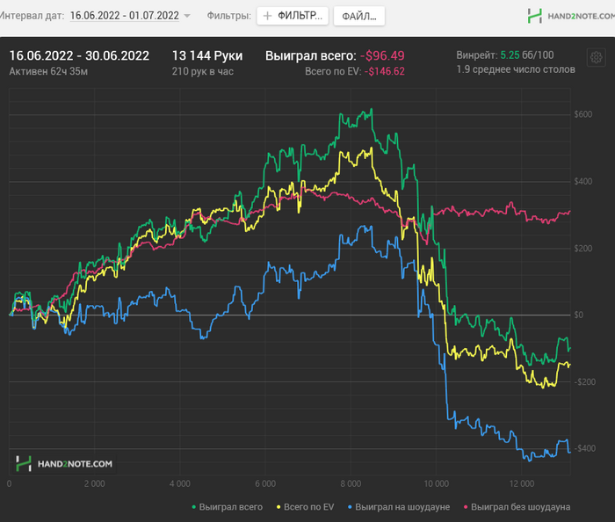Click the Hand2Note logo in the header
Image resolution: width=615 pixels, height=522 pixels.
pos(571,16)
